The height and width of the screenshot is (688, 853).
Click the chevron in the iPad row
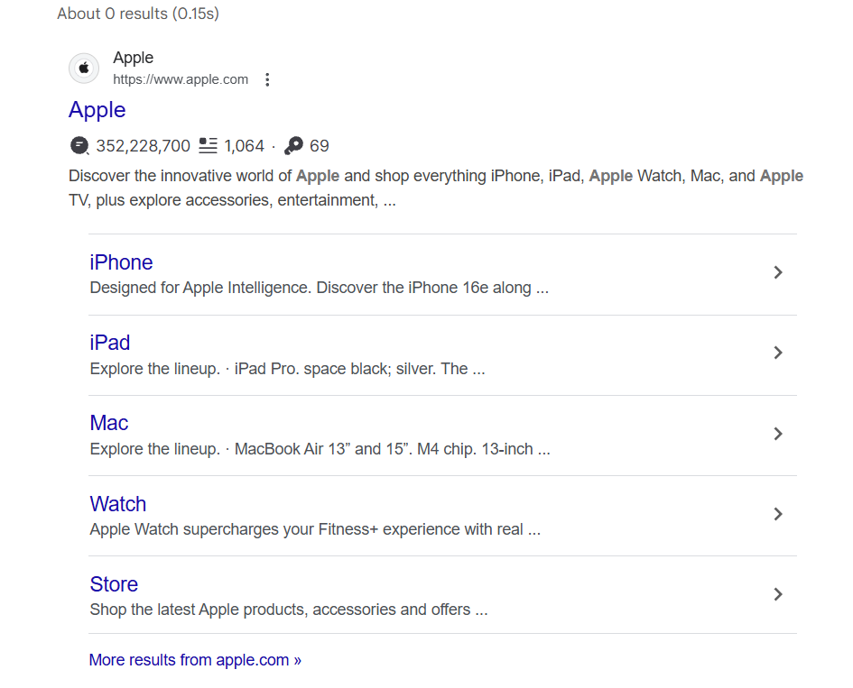(778, 353)
